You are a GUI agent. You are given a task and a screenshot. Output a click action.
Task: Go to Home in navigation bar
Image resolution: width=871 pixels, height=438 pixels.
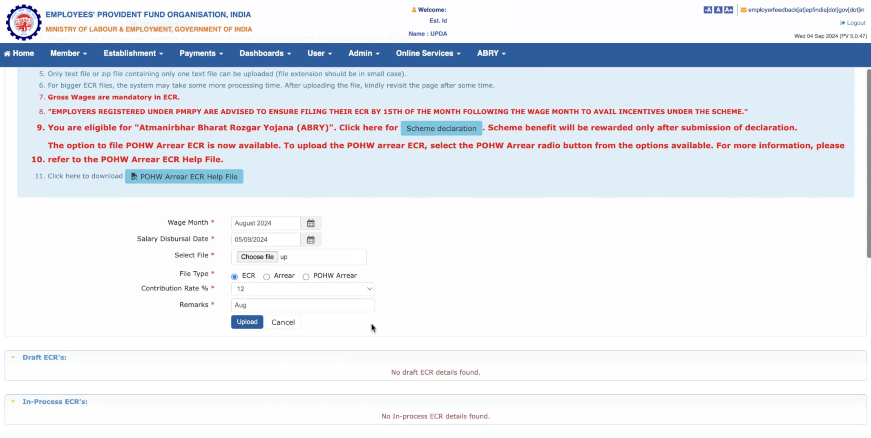[19, 54]
